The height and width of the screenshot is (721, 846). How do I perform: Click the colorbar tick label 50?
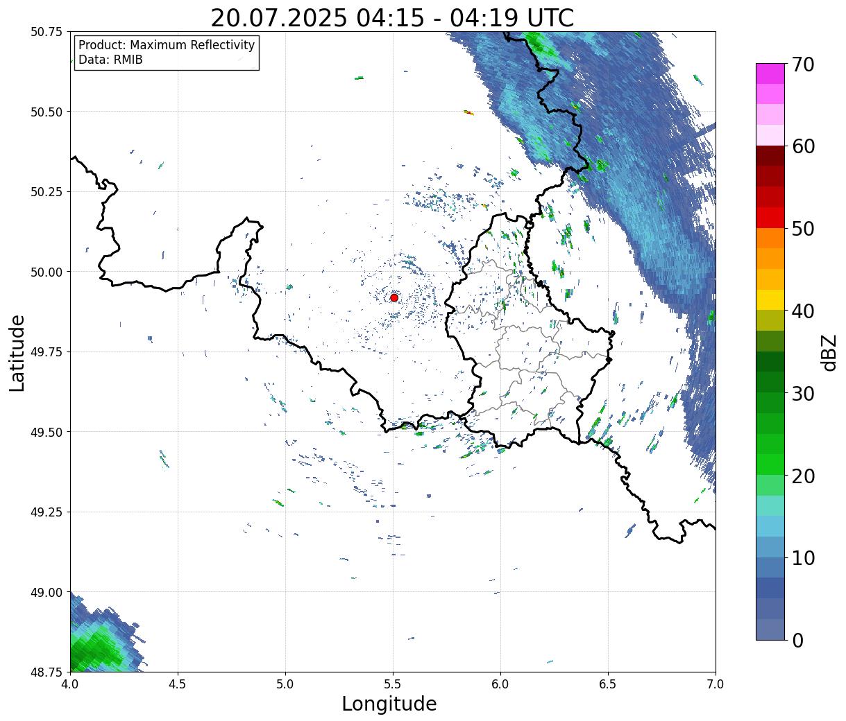[802, 229]
